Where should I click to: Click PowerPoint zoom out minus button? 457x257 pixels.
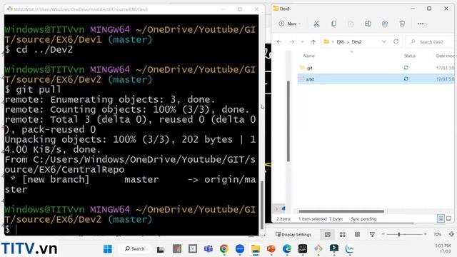tap(383, 234)
